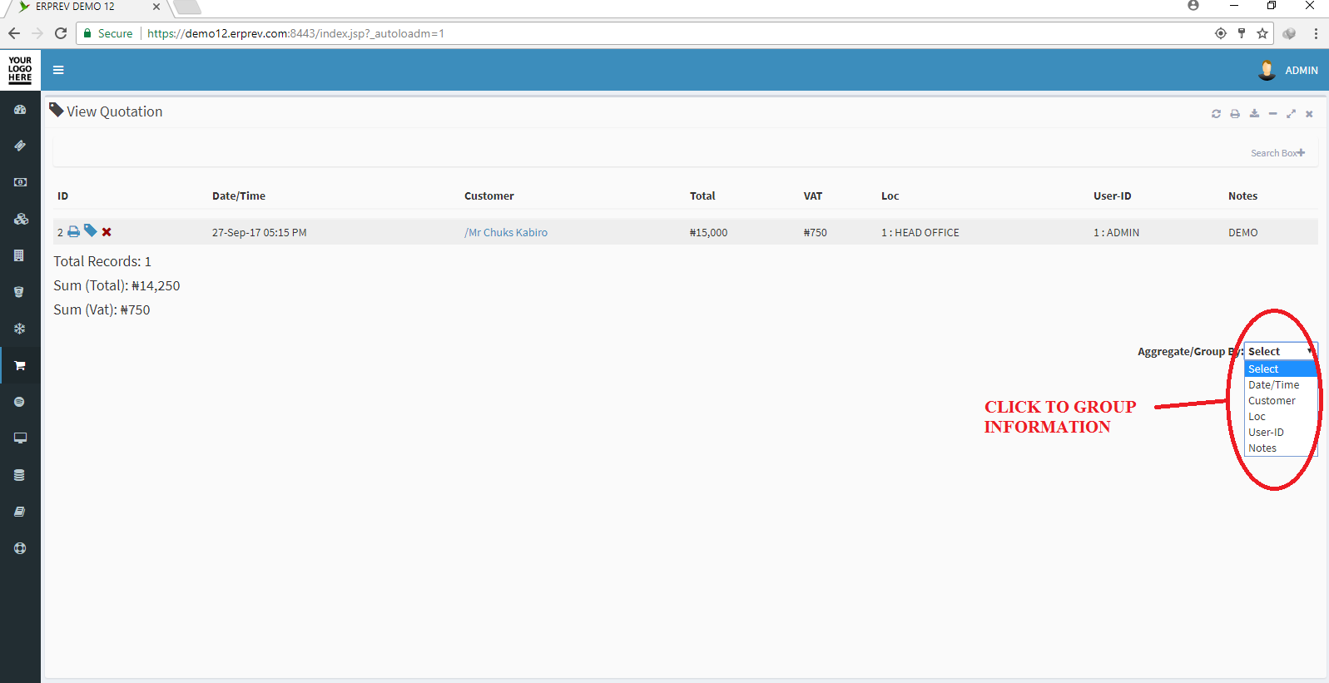Open the trash bucket icon in the sidebar
The image size is (1329, 683).
19,292
